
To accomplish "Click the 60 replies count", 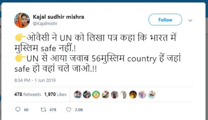I will 26,110.
